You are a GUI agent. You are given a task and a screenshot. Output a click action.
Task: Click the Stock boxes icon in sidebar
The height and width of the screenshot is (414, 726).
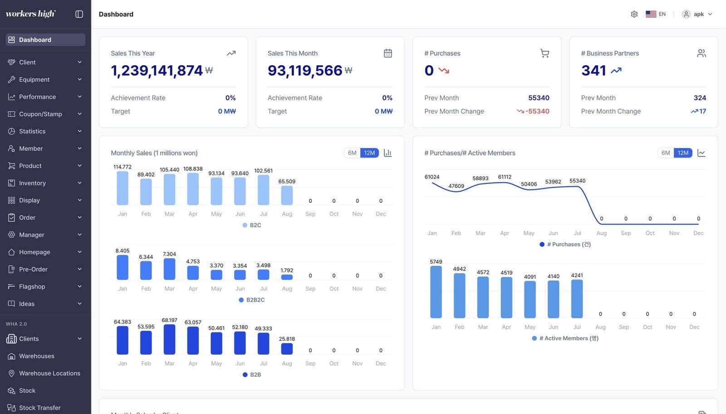coord(11,390)
